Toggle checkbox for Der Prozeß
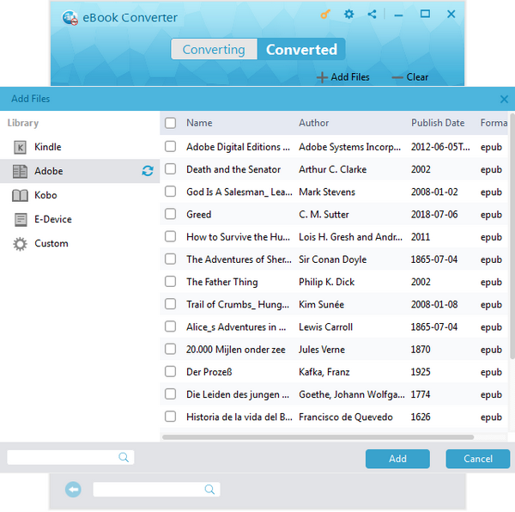Screen dimensions: 515x512 [x=171, y=372]
